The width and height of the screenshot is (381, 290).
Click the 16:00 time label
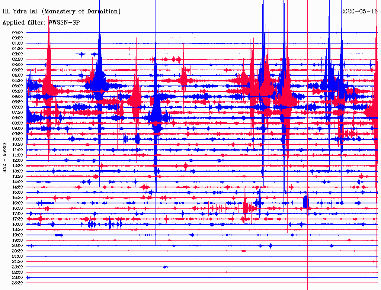click(x=17, y=203)
